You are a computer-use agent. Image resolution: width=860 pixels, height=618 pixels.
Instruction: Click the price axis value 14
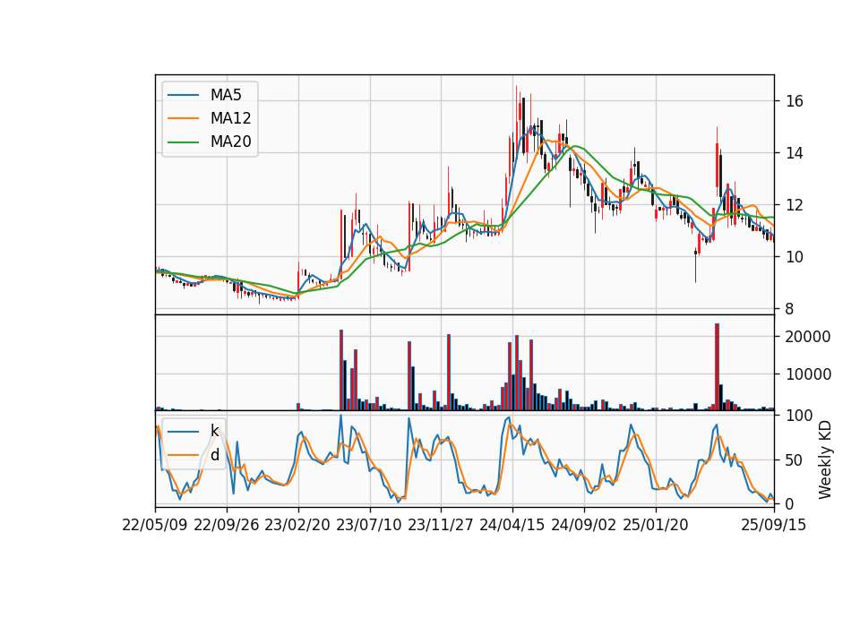coord(795,153)
